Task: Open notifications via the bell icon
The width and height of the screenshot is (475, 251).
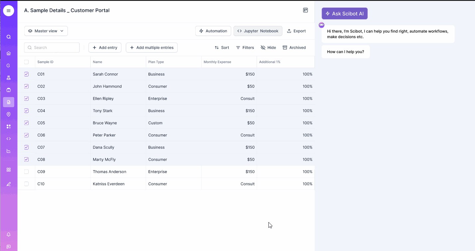Action: [8, 234]
